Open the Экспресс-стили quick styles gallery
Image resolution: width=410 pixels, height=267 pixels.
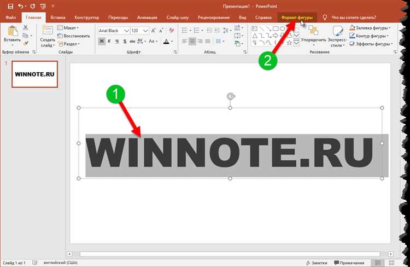pyautogui.click(x=337, y=37)
